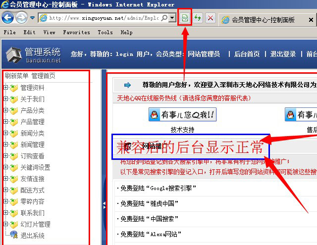Click the 退出系统 key icon in the sidebar
This screenshot has width=317, height=245.
pyautogui.click(x=14, y=236)
